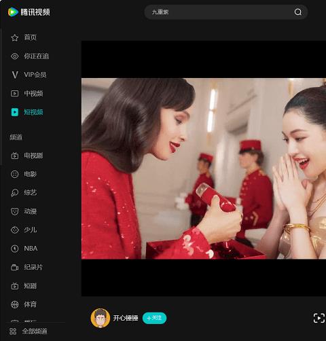Open the 综艺 channel
This screenshot has height=341, width=326.
(x=31, y=193)
